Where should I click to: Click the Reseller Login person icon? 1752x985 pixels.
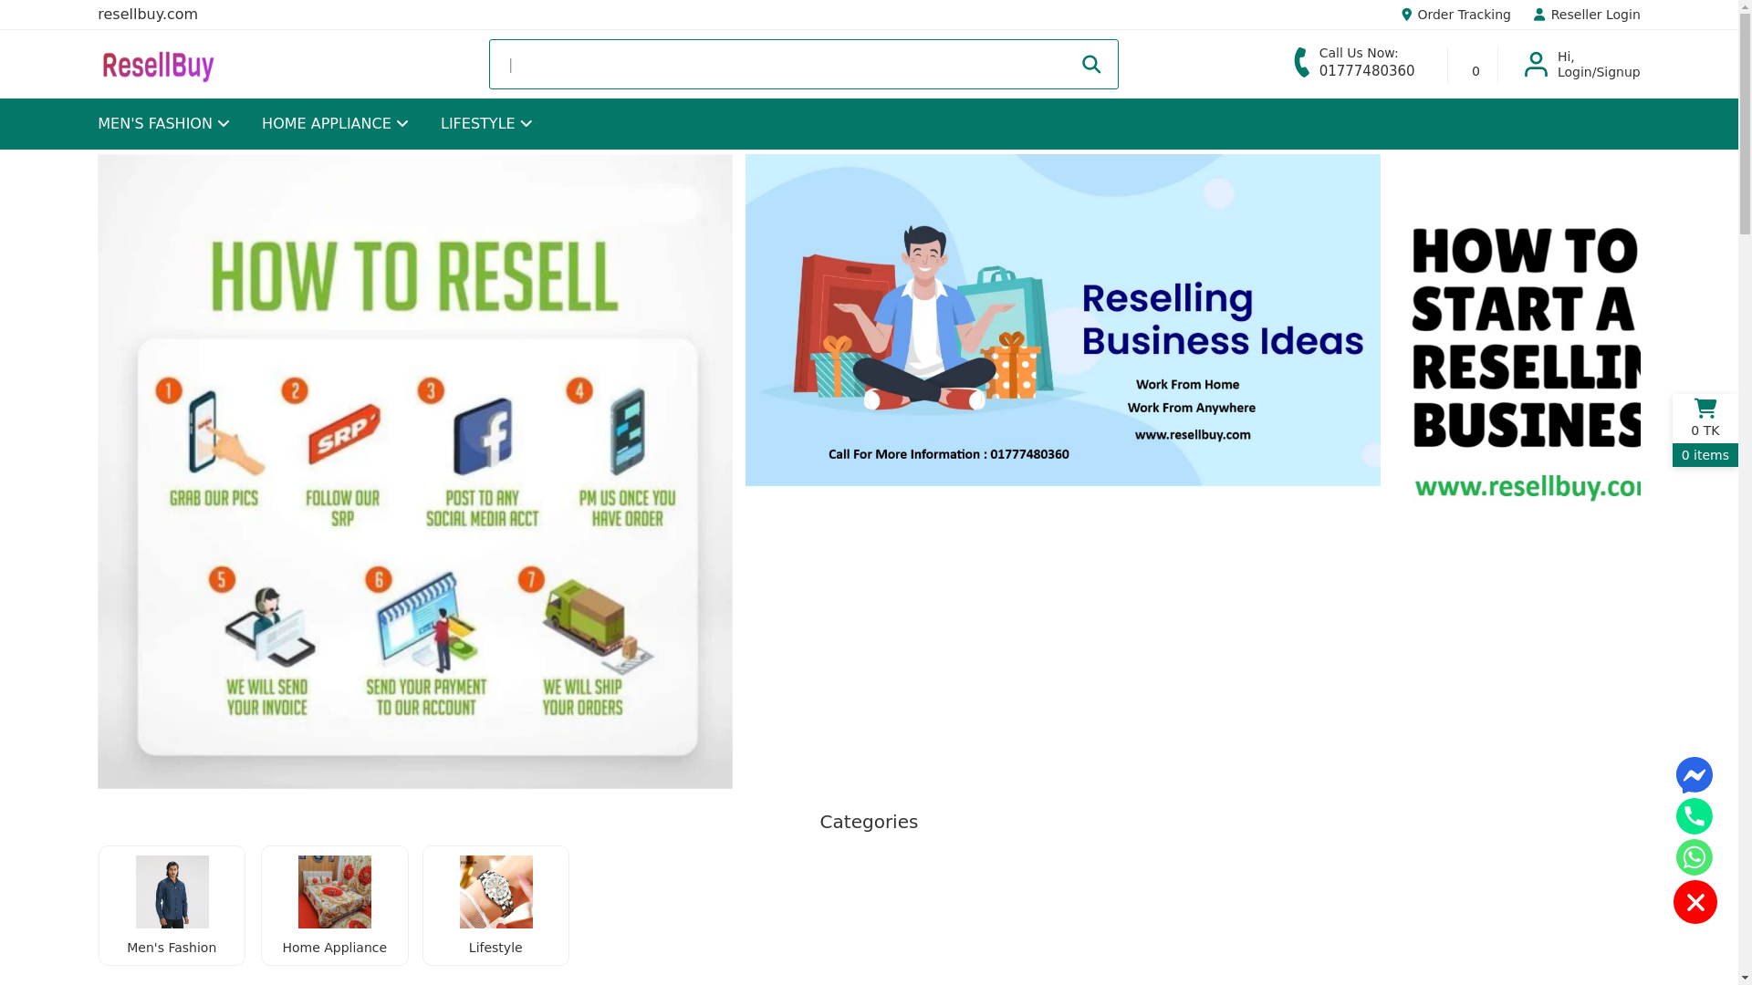tap(1539, 15)
